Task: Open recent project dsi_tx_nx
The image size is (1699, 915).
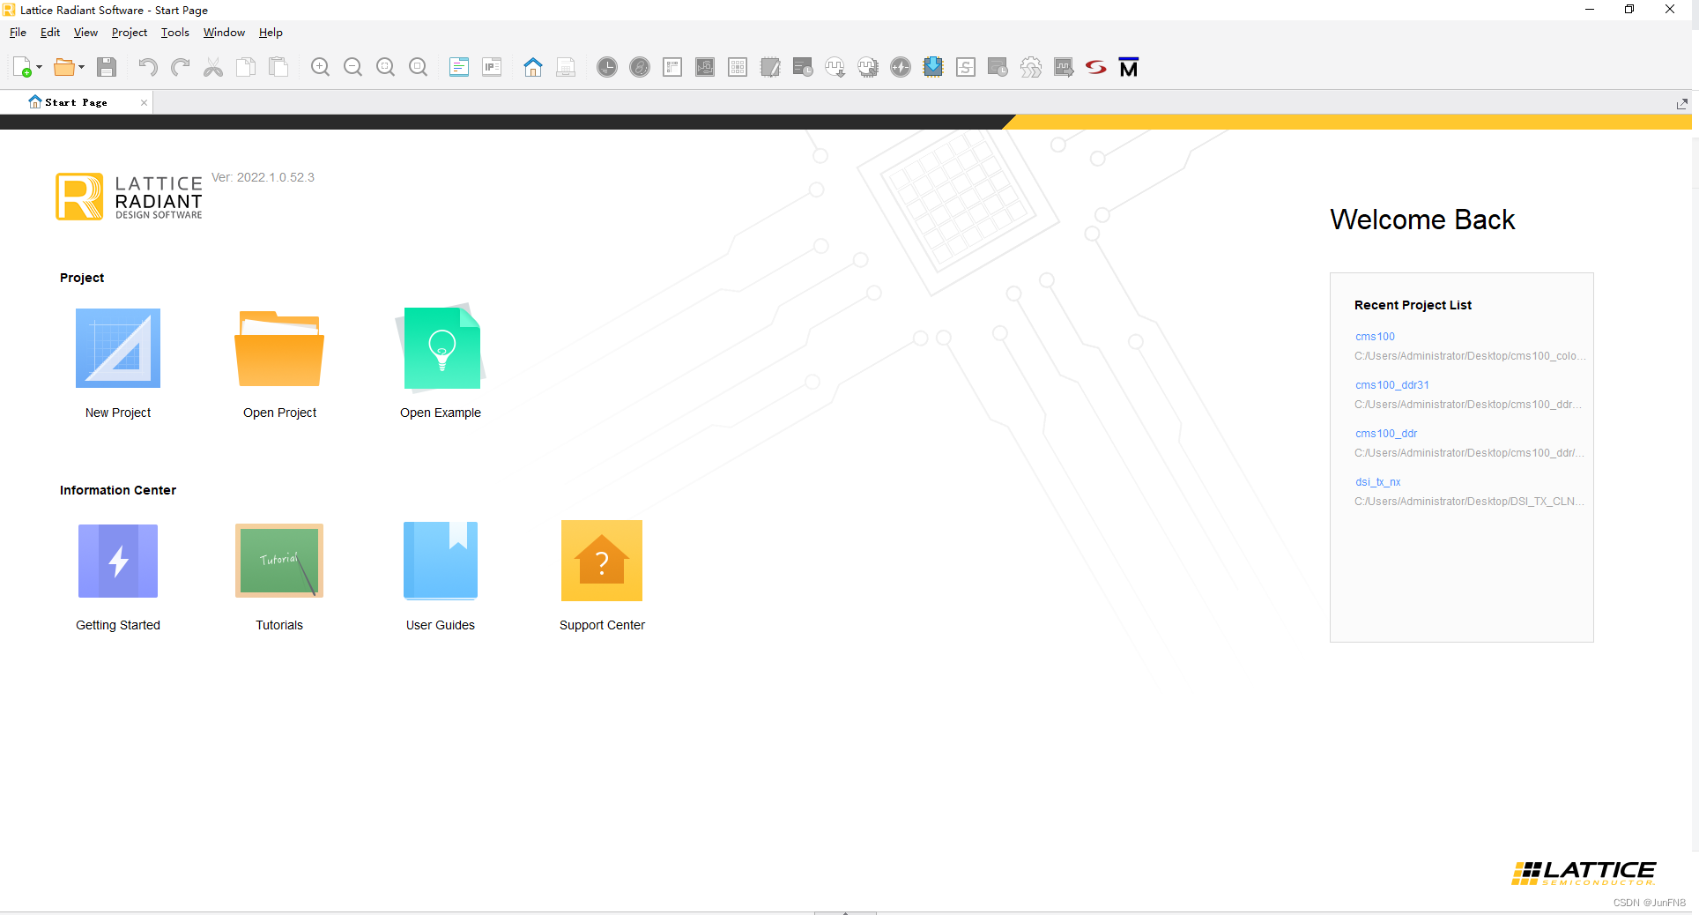Action: pos(1377,482)
